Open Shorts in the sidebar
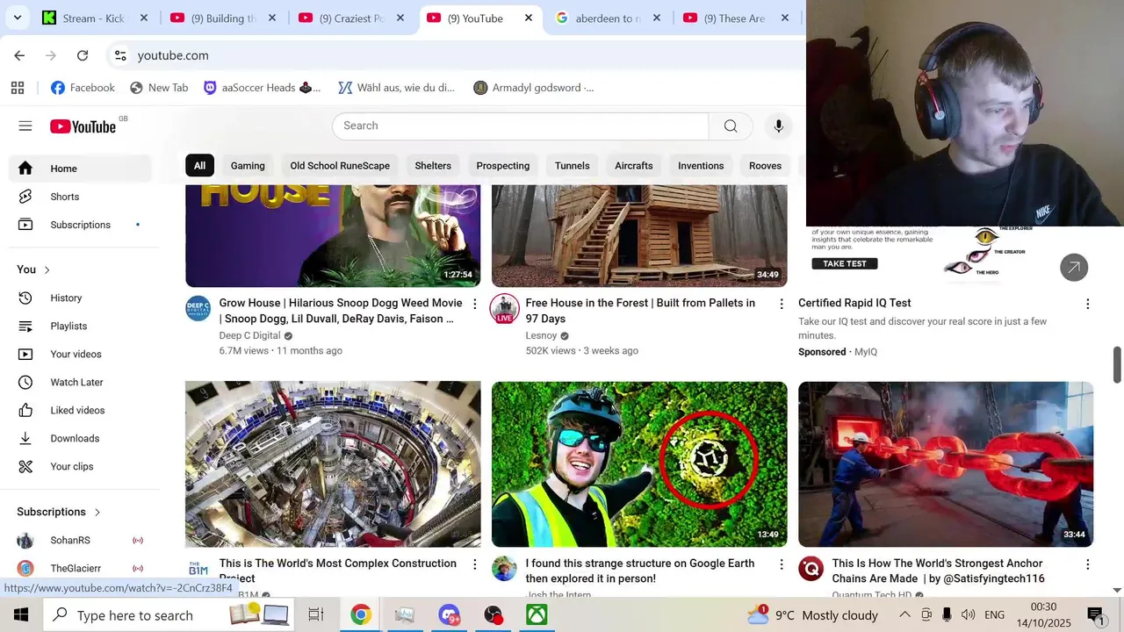Image resolution: width=1124 pixels, height=632 pixels. point(81,197)
